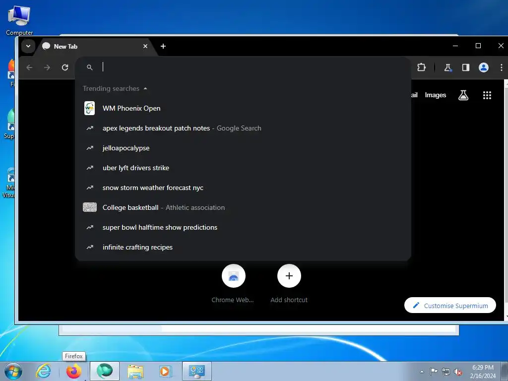Viewport: 508px width, 381px height.
Task: Open the tab search dropdown arrow
Action: pos(28,46)
